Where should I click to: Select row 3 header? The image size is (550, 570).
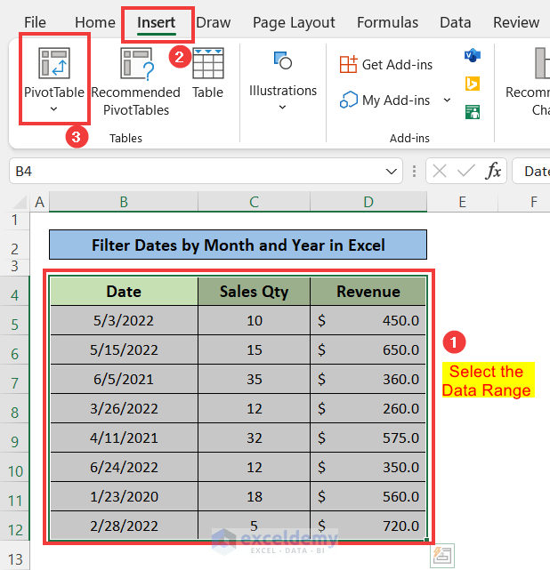[x=14, y=267]
